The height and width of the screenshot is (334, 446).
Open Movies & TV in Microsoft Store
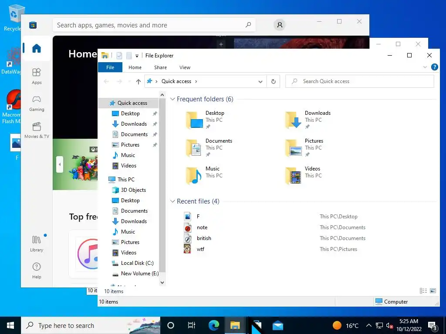point(37,130)
